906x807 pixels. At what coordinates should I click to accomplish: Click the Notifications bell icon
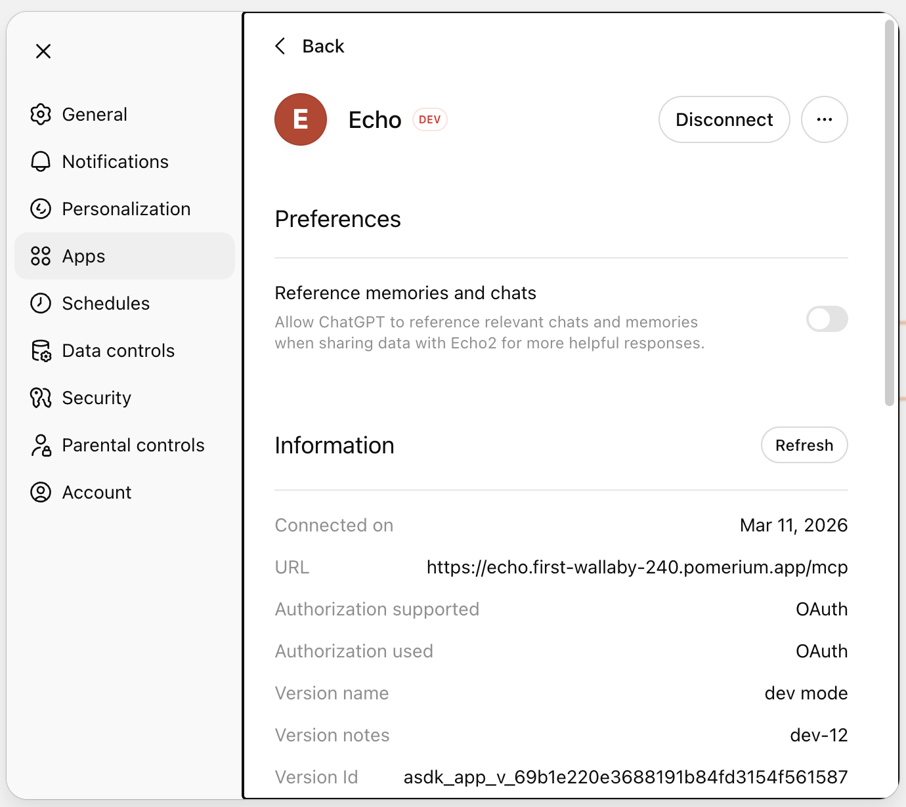(x=40, y=161)
